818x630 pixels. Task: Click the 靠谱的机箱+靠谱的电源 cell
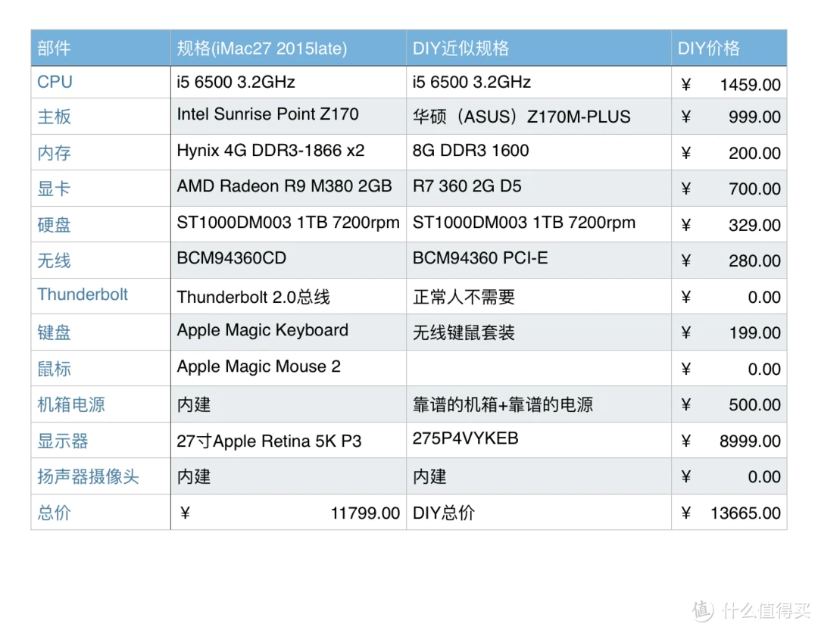click(x=539, y=404)
